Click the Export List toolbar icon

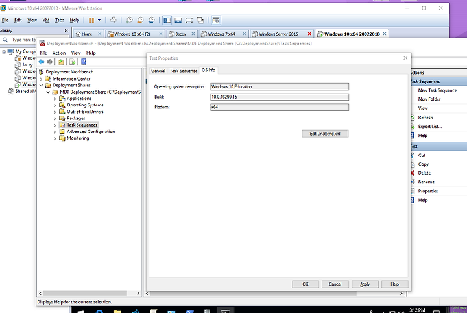pyautogui.click(x=73, y=62)
